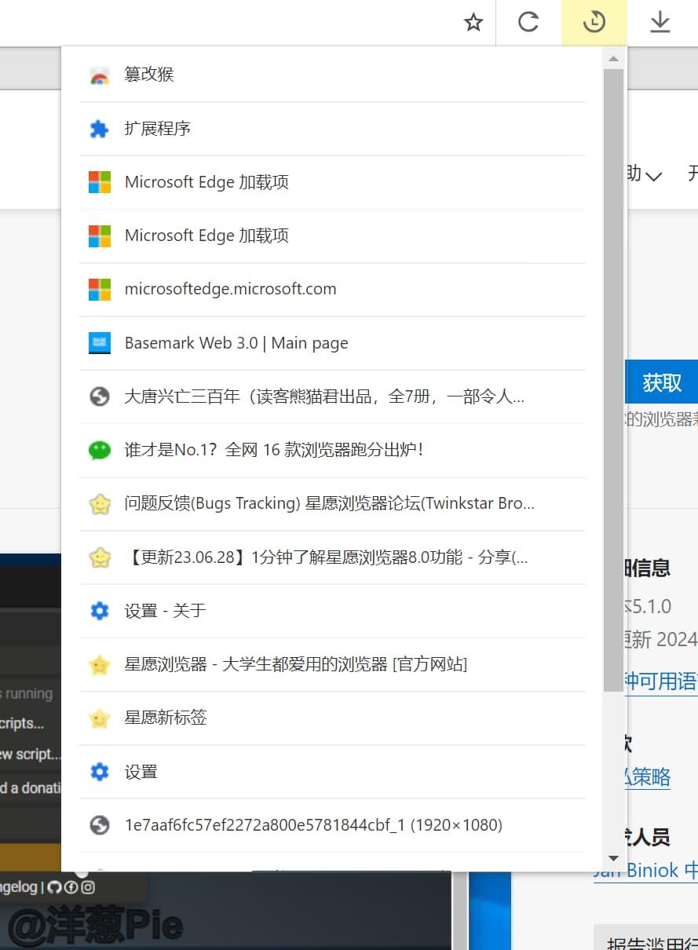The image size is (698, 950).
Task: Select 大唐兴亡三百年 history item
Action: (x=323, y=396)
